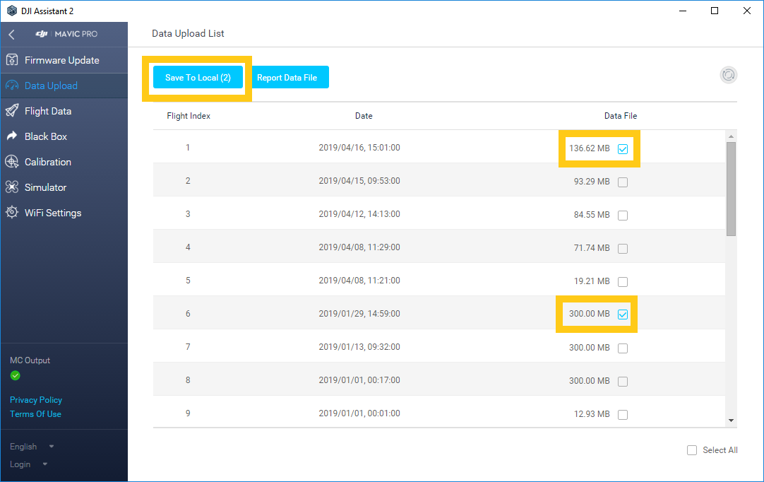Tick the Select All checkbox

coord(692,449)
